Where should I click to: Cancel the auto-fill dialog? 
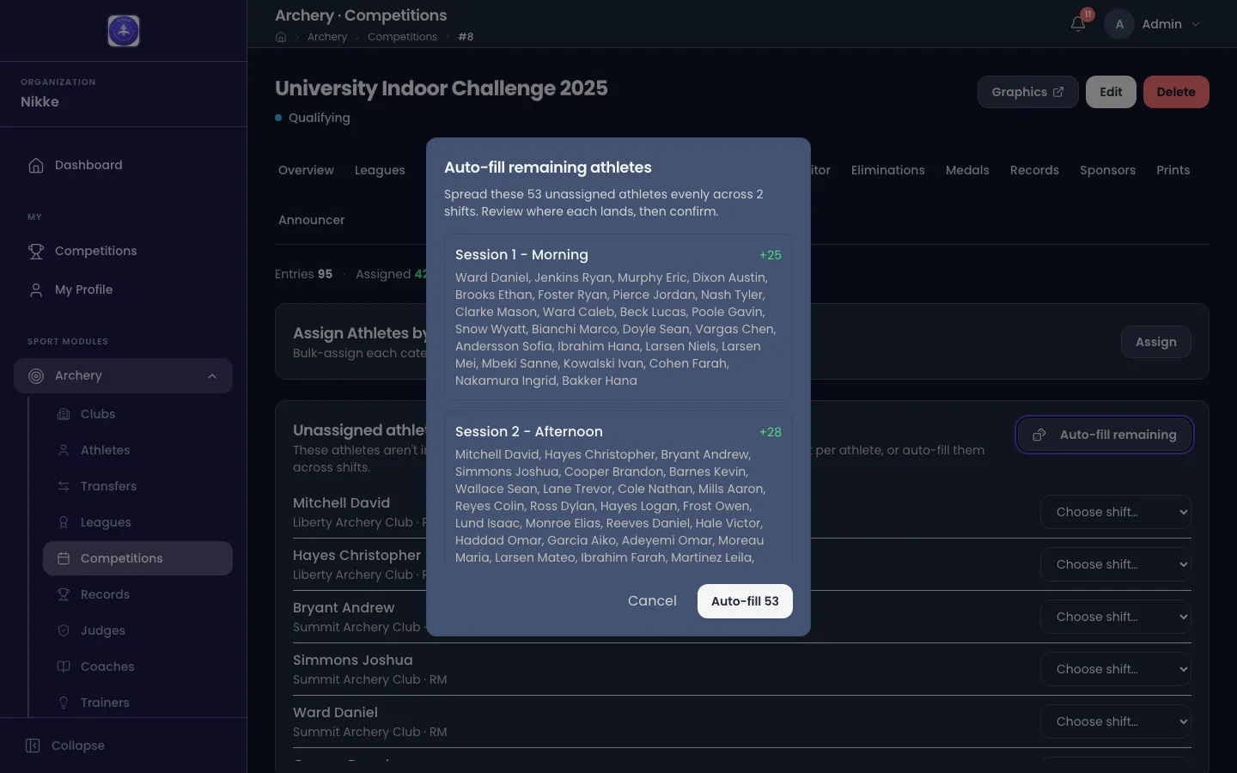[x=652, y=601]
